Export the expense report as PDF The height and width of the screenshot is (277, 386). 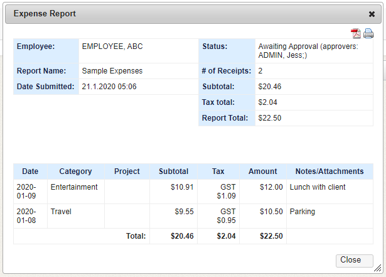click(356, 33)
